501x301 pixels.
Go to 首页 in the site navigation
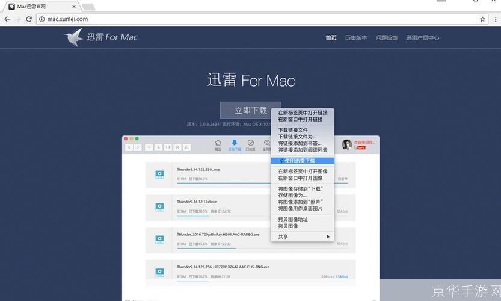(x=331, y=38)
